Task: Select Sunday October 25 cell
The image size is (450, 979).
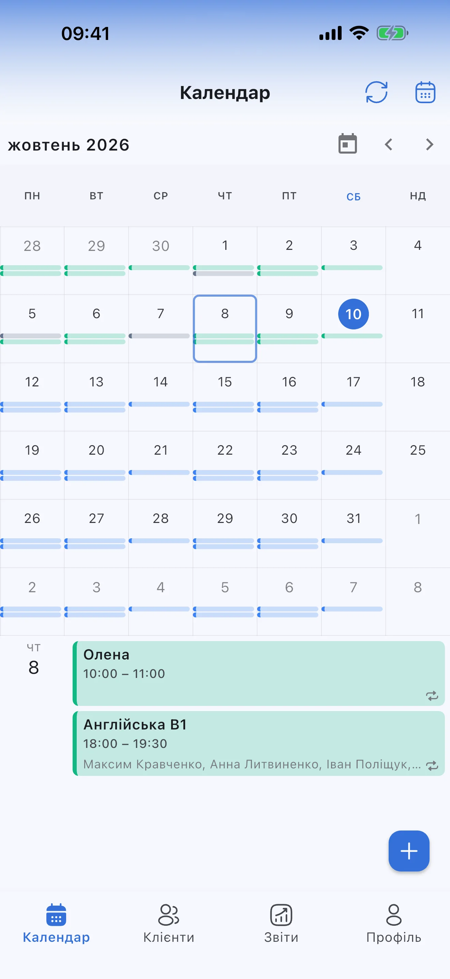Action: coord(418,465)
